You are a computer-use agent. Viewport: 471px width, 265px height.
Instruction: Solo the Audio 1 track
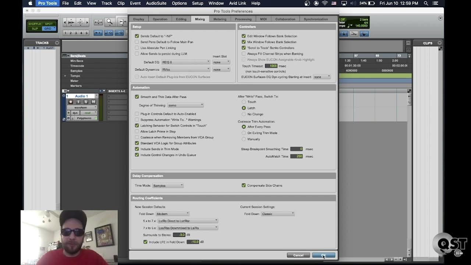(86, 102)
